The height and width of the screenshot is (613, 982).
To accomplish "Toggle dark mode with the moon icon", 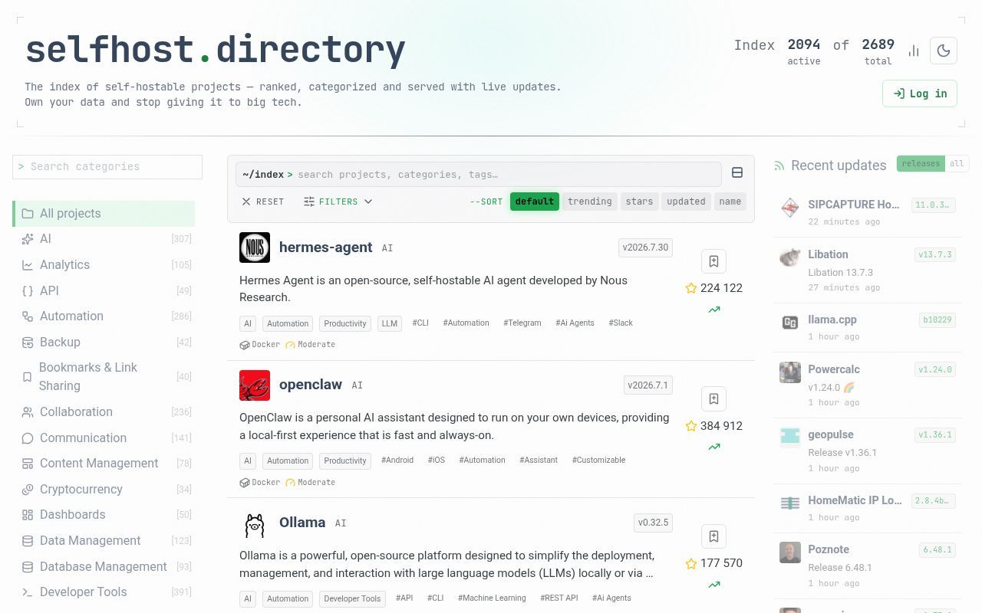I will [944, 51].
